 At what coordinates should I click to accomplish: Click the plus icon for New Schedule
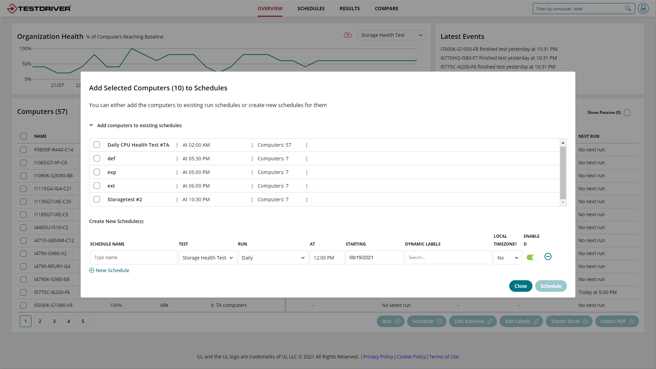pos(91,270)
